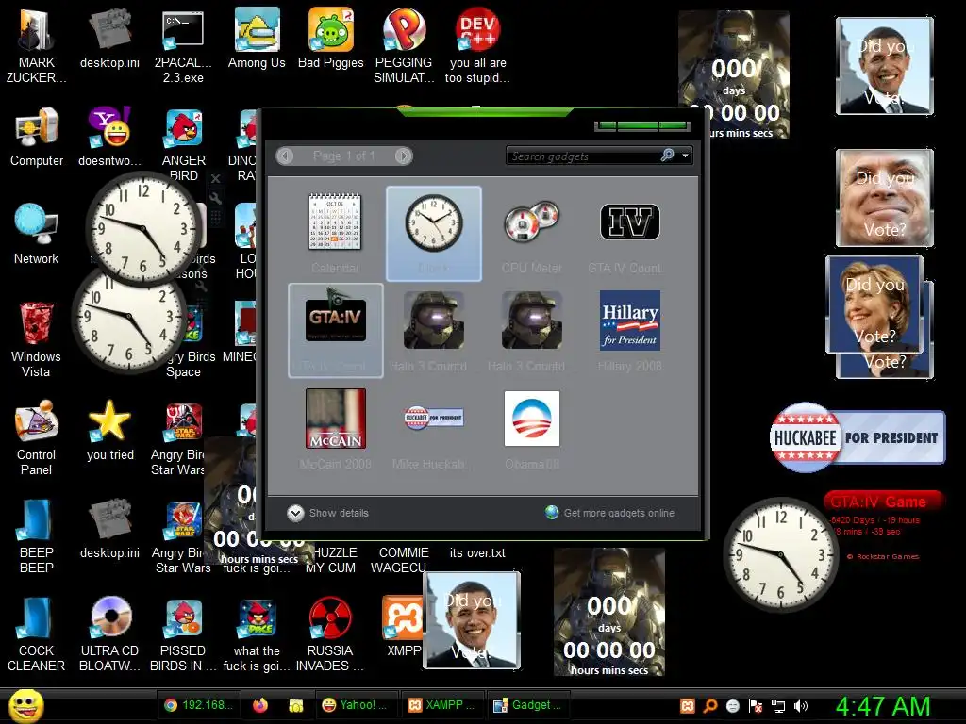Select the Mike Huckabee gadget in the gallery

click(x=434, y=429)
